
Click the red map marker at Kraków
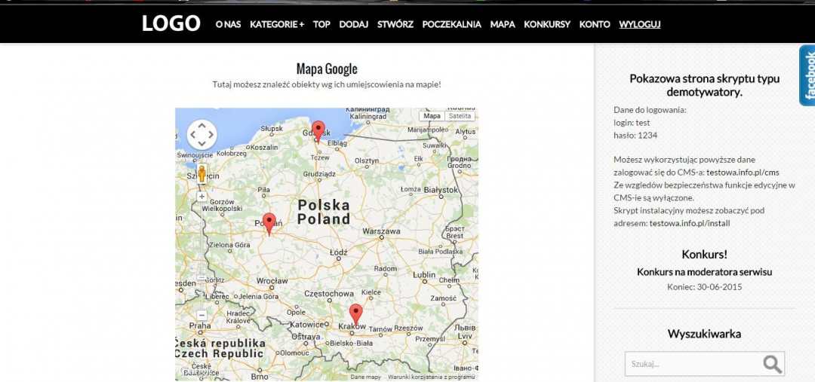355,313
